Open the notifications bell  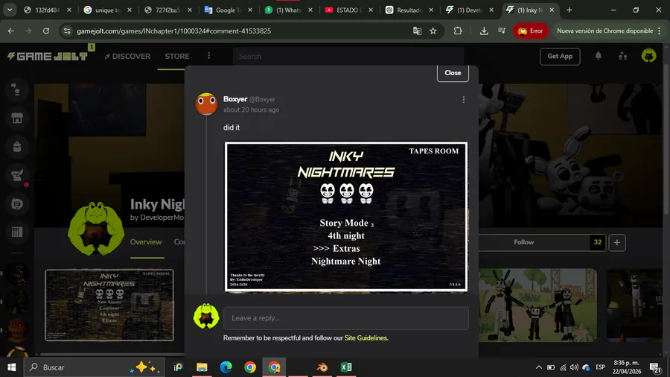599,56
